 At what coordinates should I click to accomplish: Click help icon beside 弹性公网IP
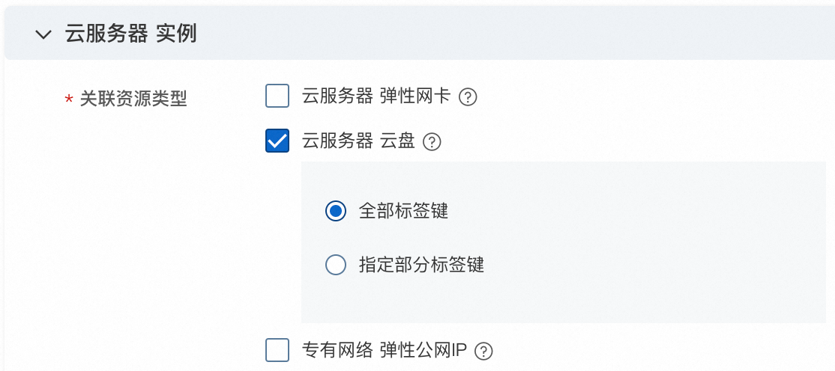tap(485, 351)
